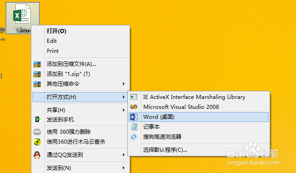
Task: Select 其他压缩命令 menu entry
Action: coord(63,84)
